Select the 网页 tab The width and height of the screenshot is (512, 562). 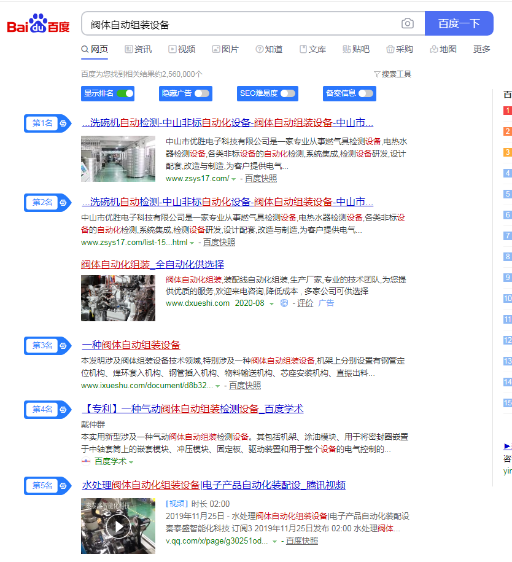[95, 49]
